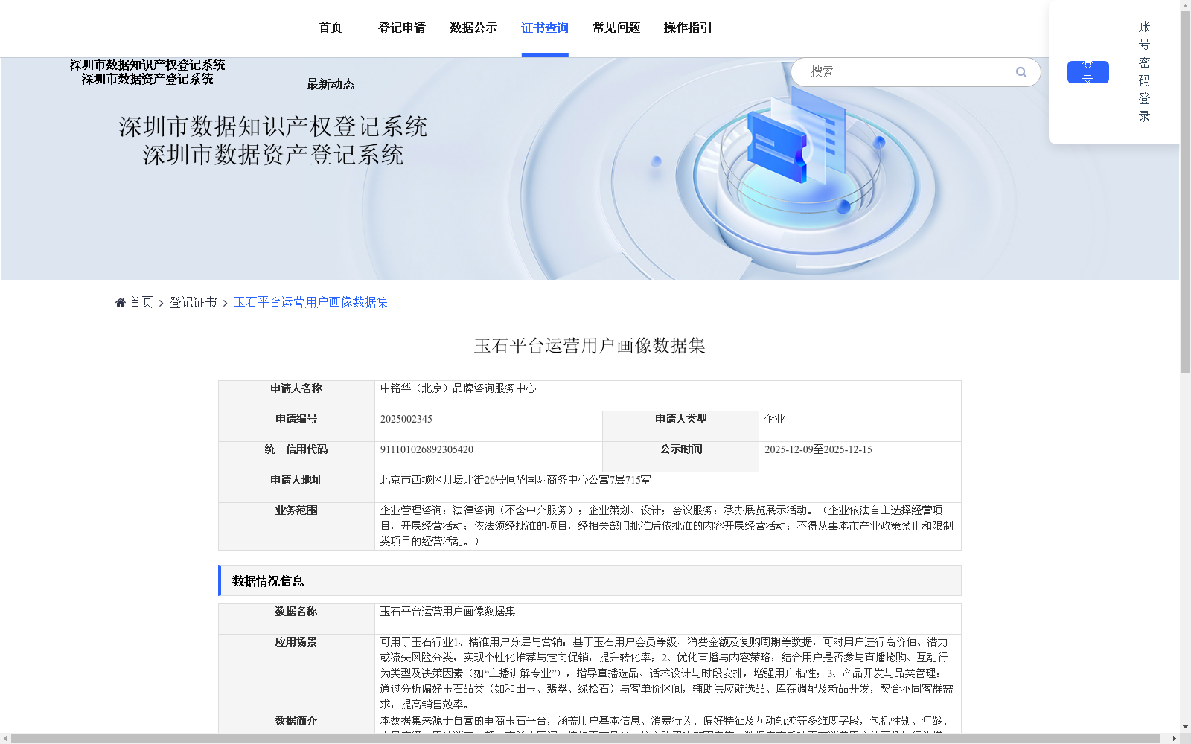Click publicity period 2025-12-09至2025-12-15
This screenshot has height=744, width=1191.
[818, 449]
